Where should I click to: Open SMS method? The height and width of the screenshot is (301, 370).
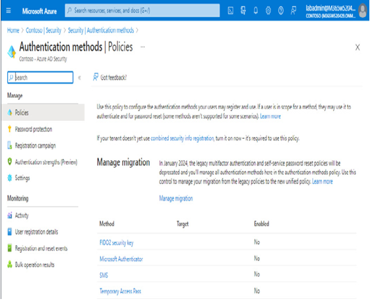pos(104,275)
